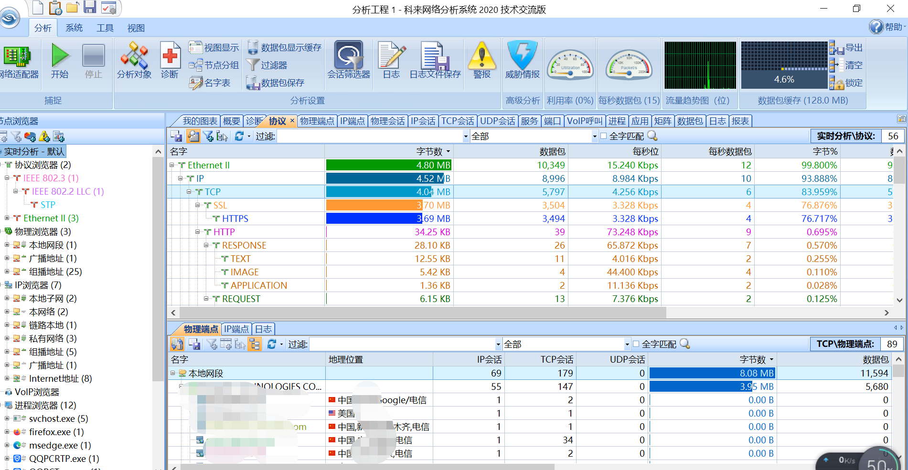The height and width of the screenshot is (470, 908).
Task: Open the 诊断 diagnosis icon
Action: coord(170,54)
